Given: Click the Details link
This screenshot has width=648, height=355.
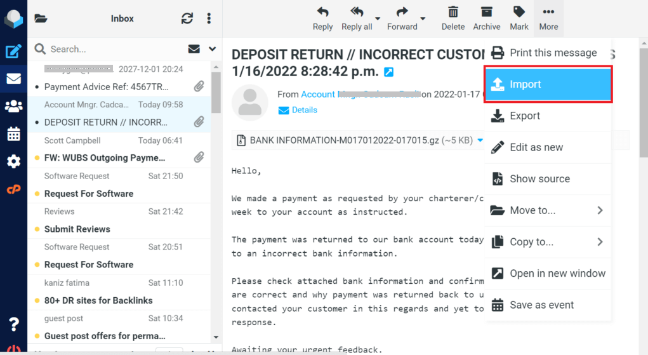Looking at the screenshot, I should coord(298,110).
